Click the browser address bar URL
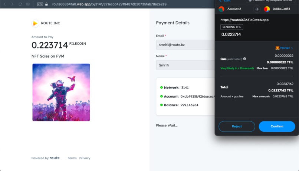This screenshot has height=171, width=299. click(109, 4)
